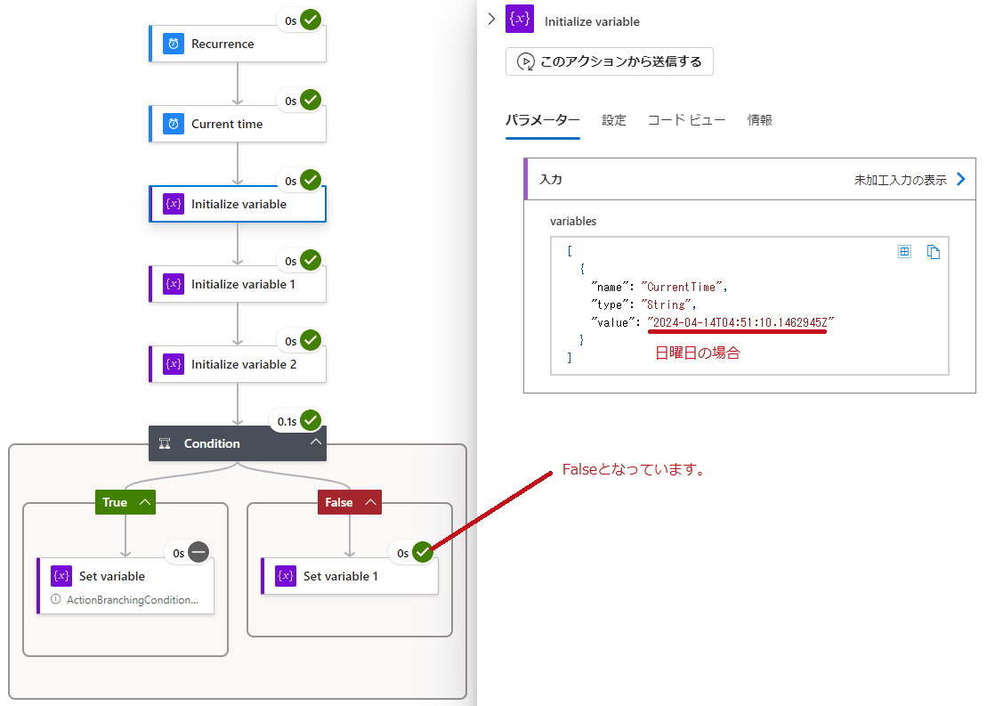Click the ActionBranchingCondition... message text
Image resolution: width=987 pixels, height=706 pixels.
pos(133,599)
